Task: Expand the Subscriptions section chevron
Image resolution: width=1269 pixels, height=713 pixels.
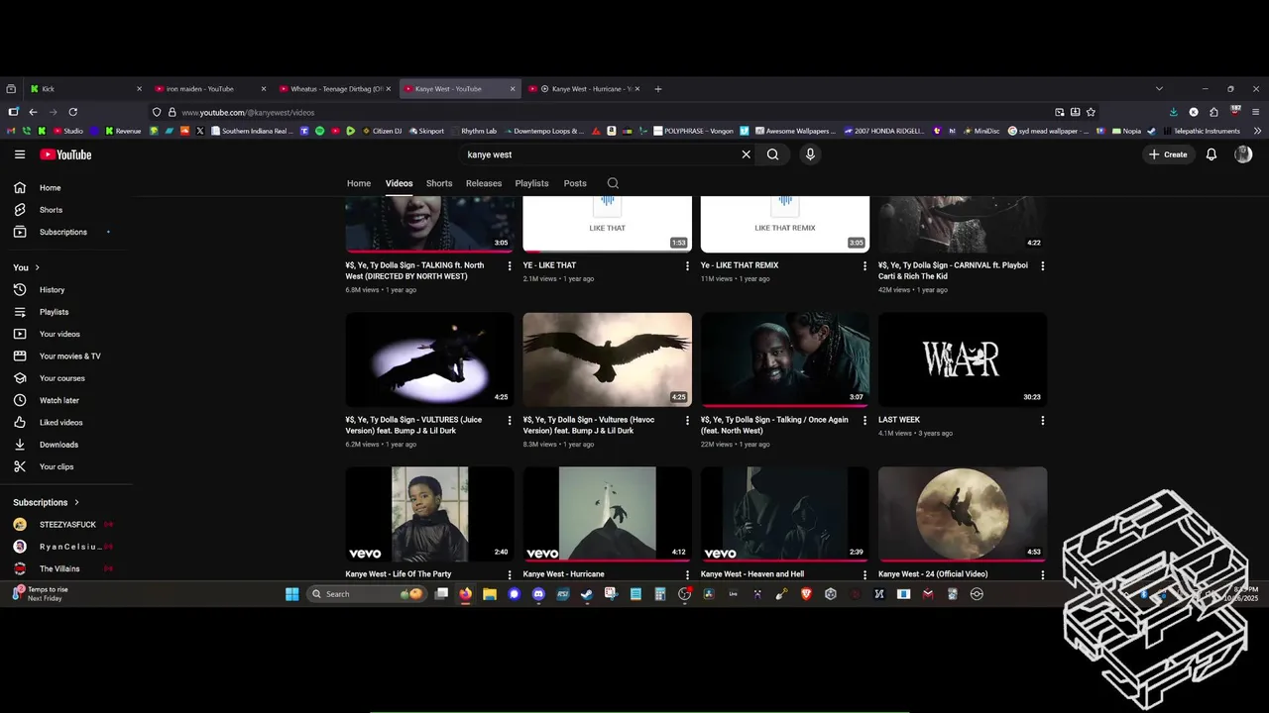Action: 76,502
